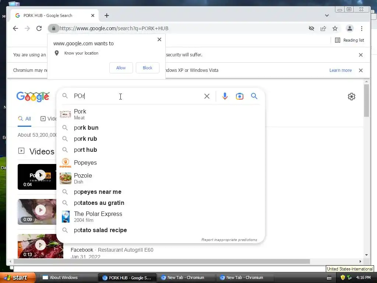Close the PORK HUB Google Search tab
Image resolution: width=377 pixels, height=283 pixels.
[x=93, y=15]
